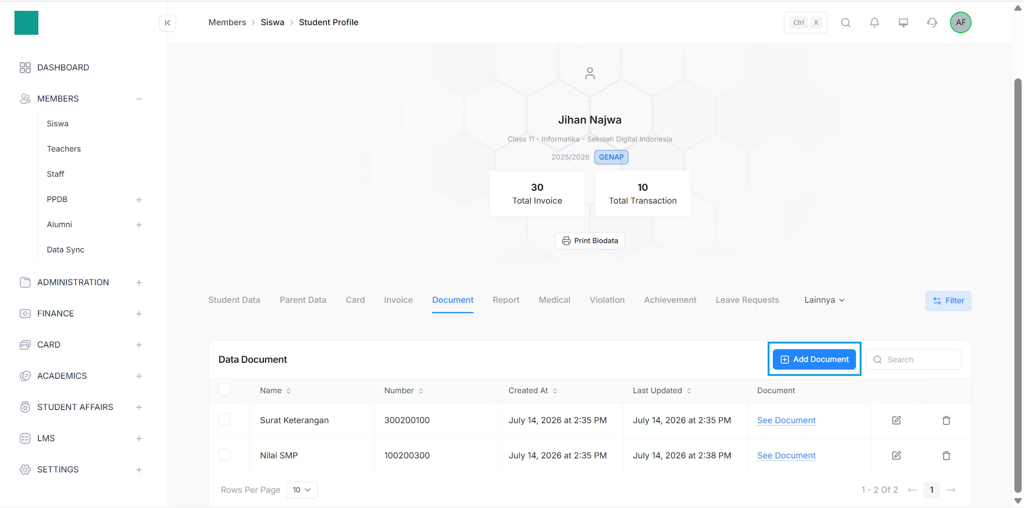
Task: Delete the Nilai SMP document
Action: (946, 455)
